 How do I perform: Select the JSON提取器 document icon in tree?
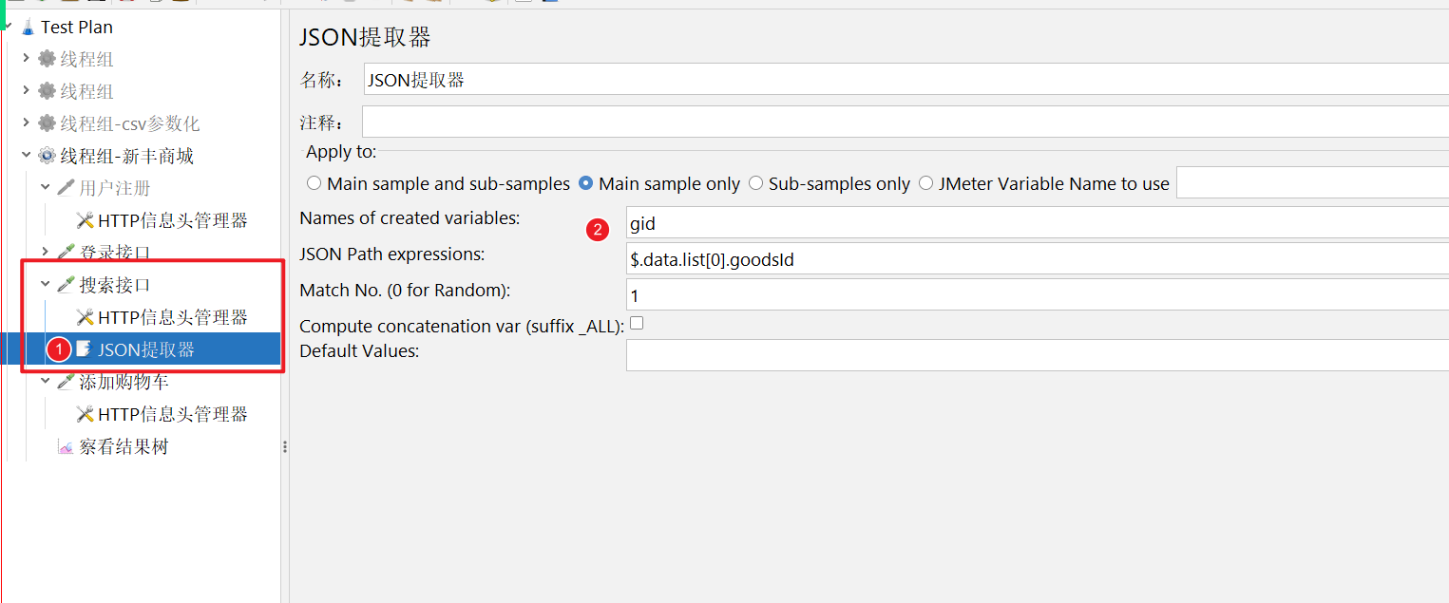pos(85,349)
